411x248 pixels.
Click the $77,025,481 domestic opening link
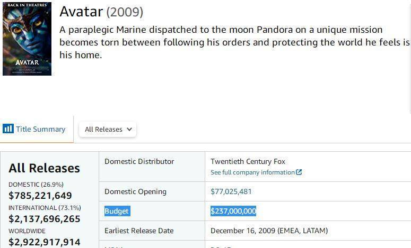tap(231, 191)
